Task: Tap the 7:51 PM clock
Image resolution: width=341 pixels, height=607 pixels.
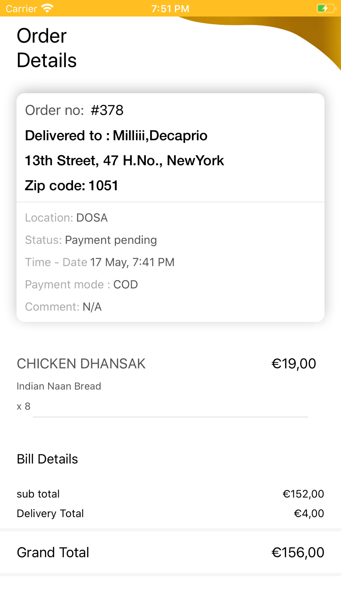Action: pyautogui.click(x=170, y=9)
